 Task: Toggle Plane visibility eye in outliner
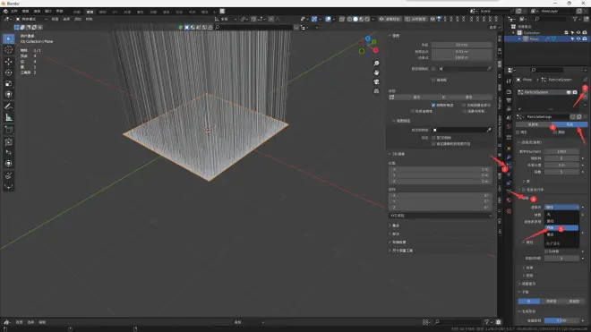tap(578, 38)
